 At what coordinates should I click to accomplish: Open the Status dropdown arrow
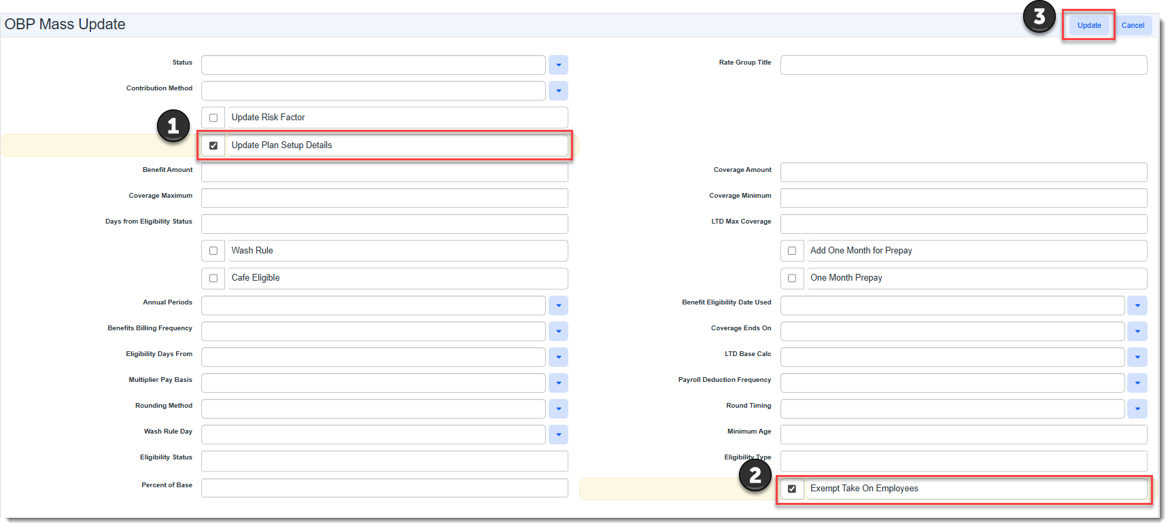point(558,65)
